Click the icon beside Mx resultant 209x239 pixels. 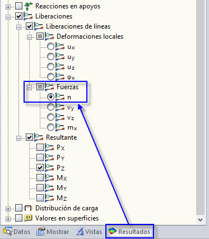(x=49, y=178)
